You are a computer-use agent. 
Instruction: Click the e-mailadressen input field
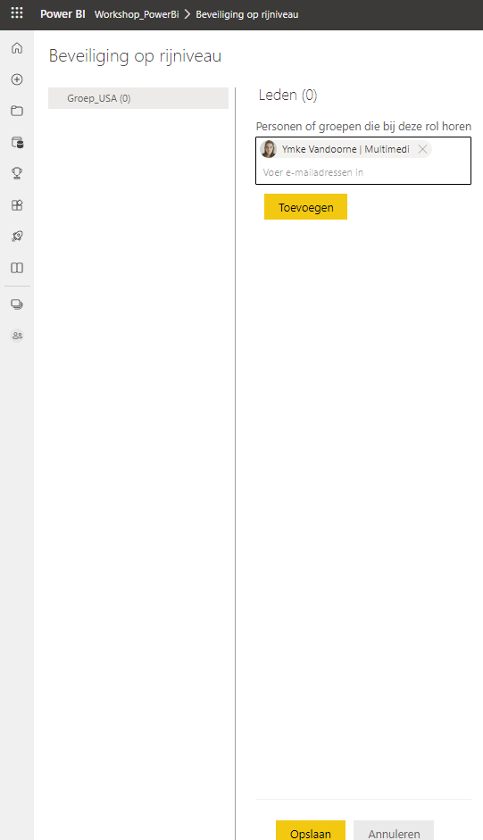(363, 172)
